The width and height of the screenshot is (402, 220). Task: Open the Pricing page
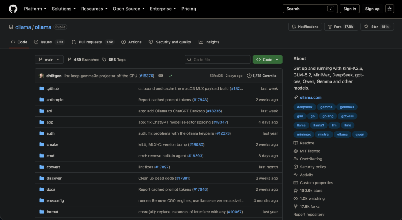[188, 9]
